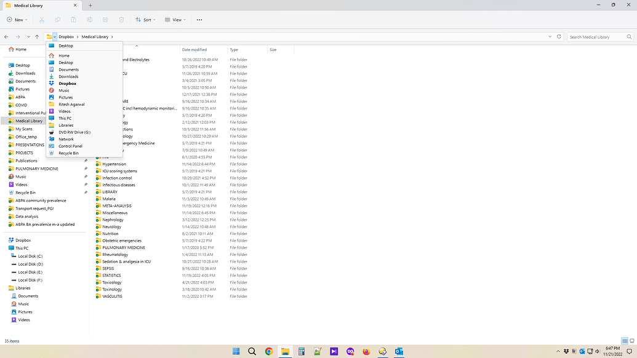Open Publications in navigation pane
This screenshot has width=637, height=358.
26,161
